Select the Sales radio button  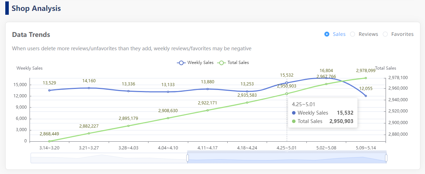click(x=327, y=34)
